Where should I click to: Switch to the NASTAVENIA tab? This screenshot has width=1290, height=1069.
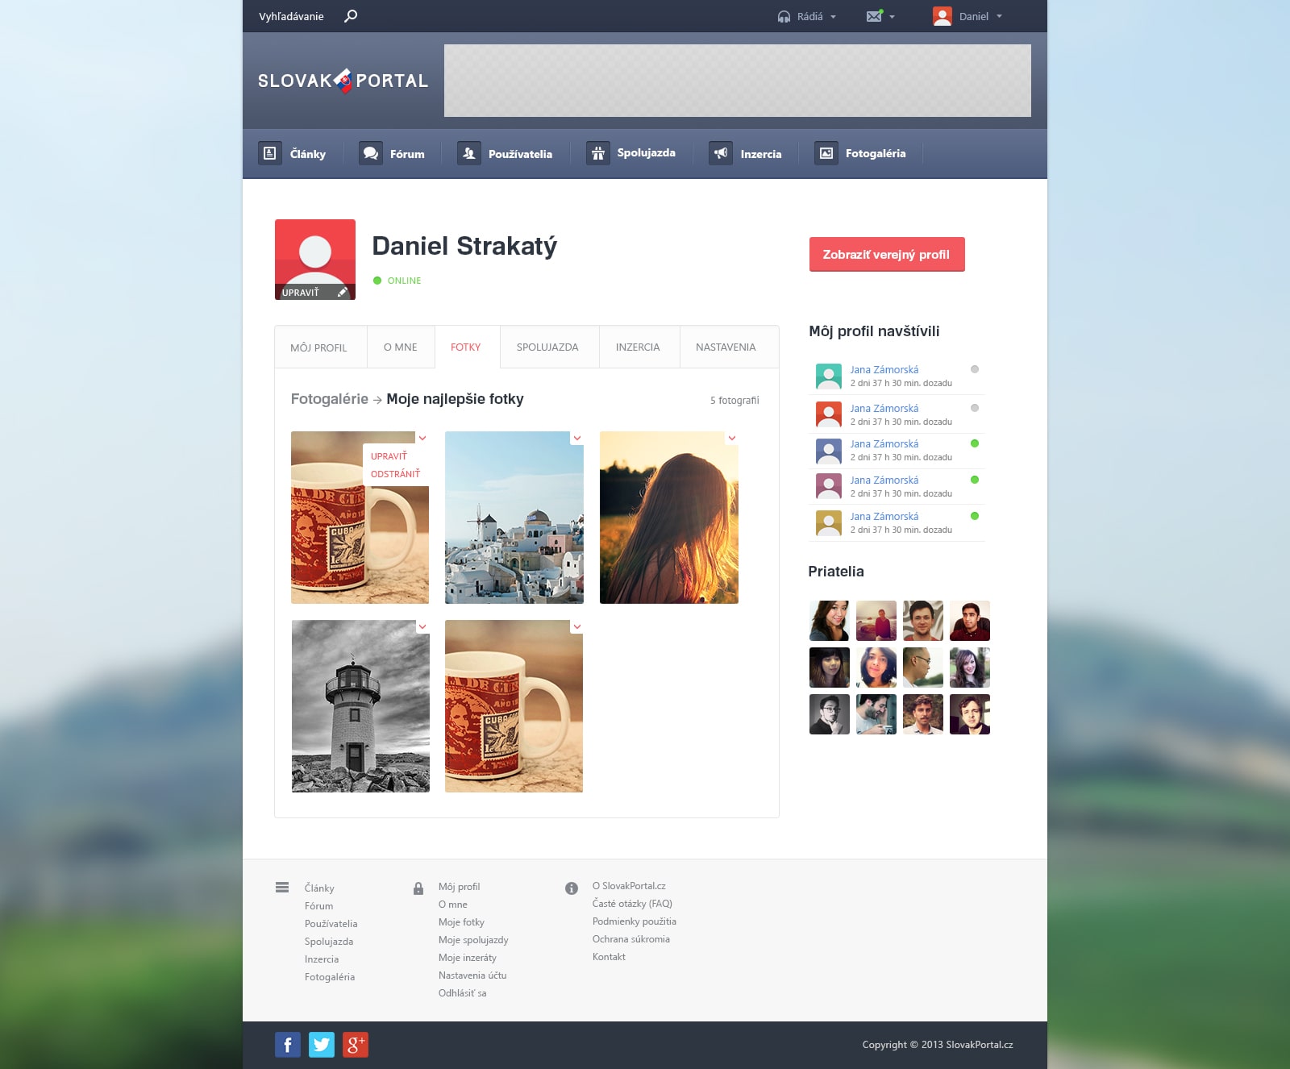726,347
